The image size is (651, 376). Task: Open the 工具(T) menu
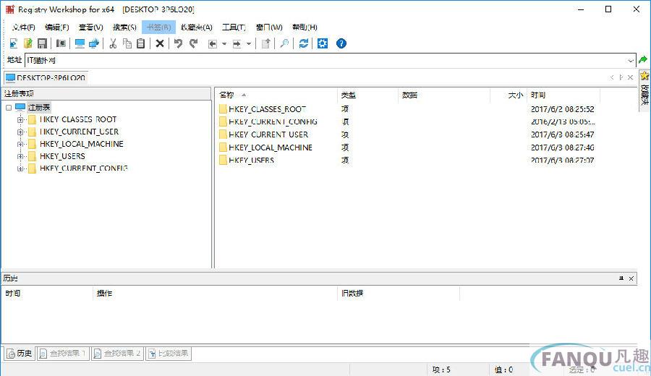coord(234,27)
